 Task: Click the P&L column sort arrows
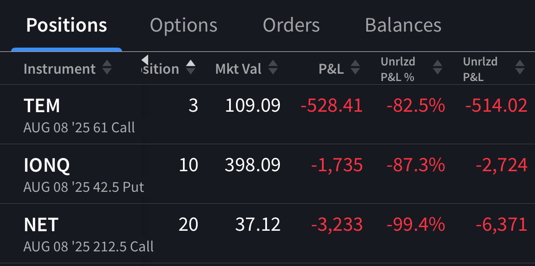click(x=355, y=69)
